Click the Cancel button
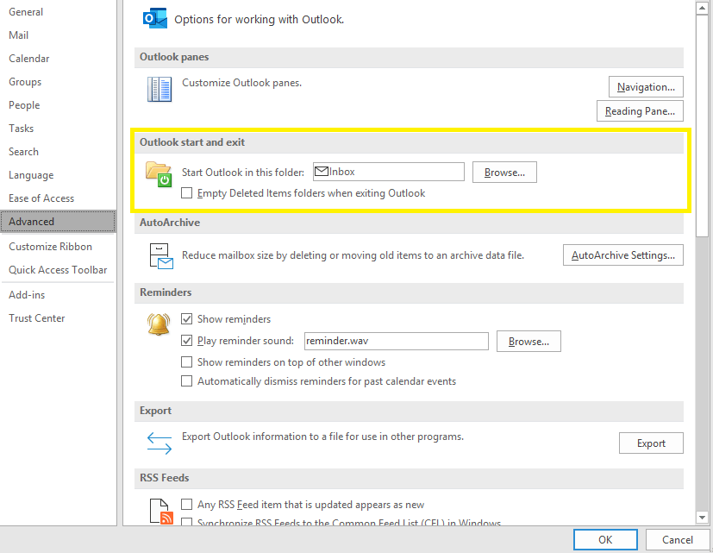 677,540
